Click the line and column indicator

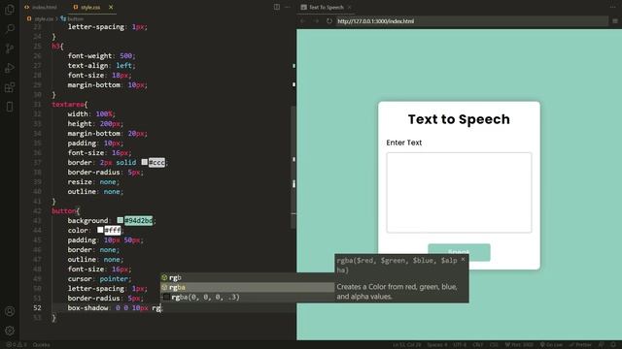(x=407, y=345)
